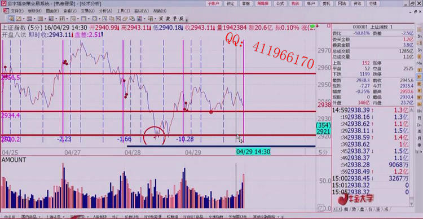
Task: Click the blue horizontal timeline scrollbar below chart
Action: tap(221, 146)
